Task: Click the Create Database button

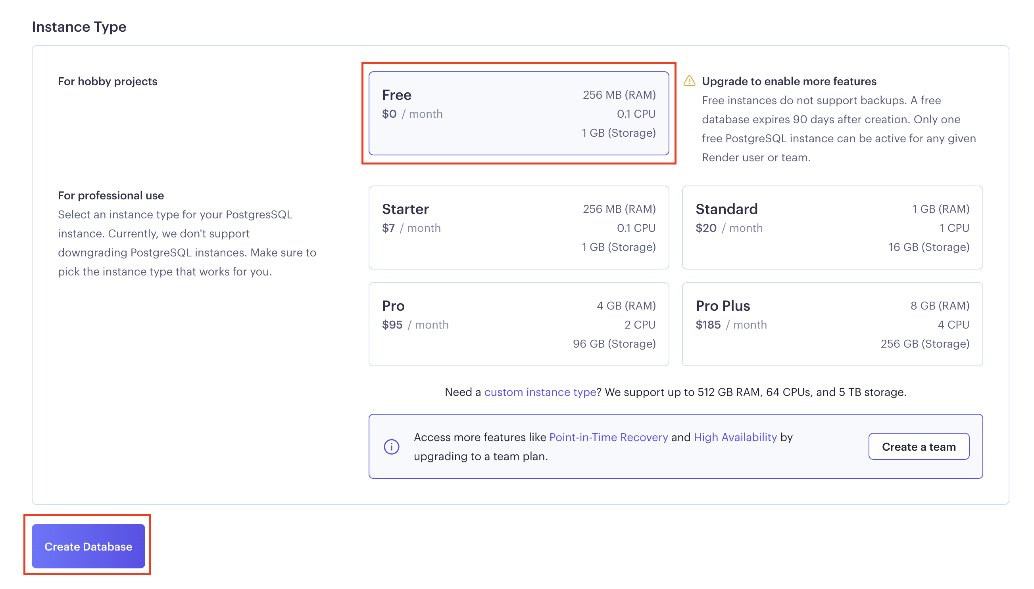Action: 88,546
